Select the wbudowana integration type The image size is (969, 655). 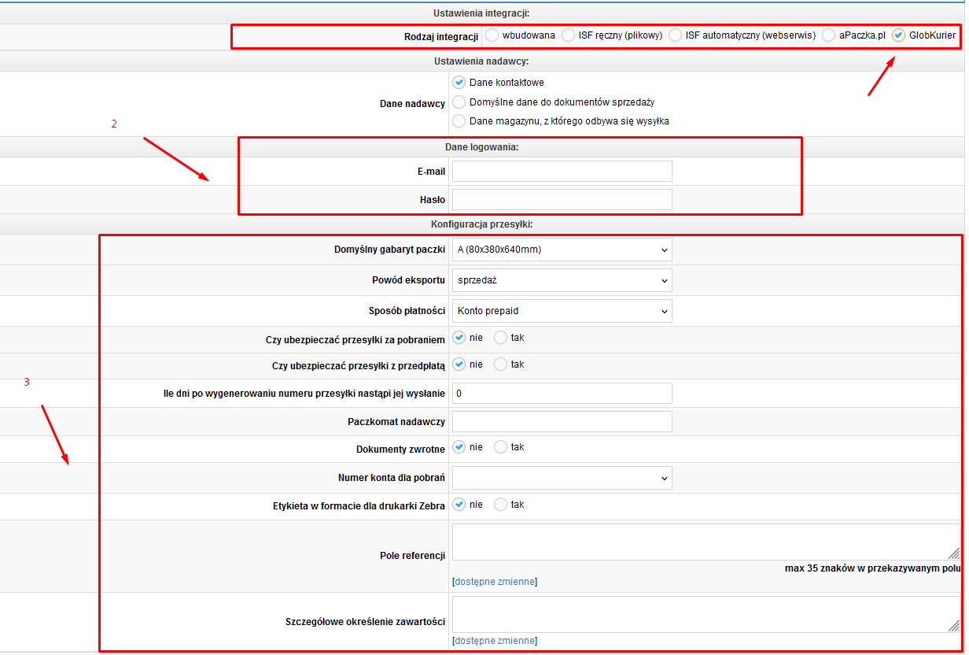click(492, 35)
